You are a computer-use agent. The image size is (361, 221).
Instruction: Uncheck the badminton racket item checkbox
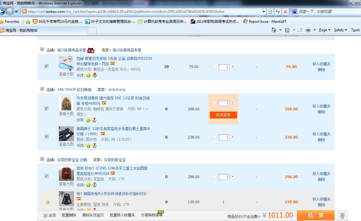pyautogui.click(x=46, y=66)
